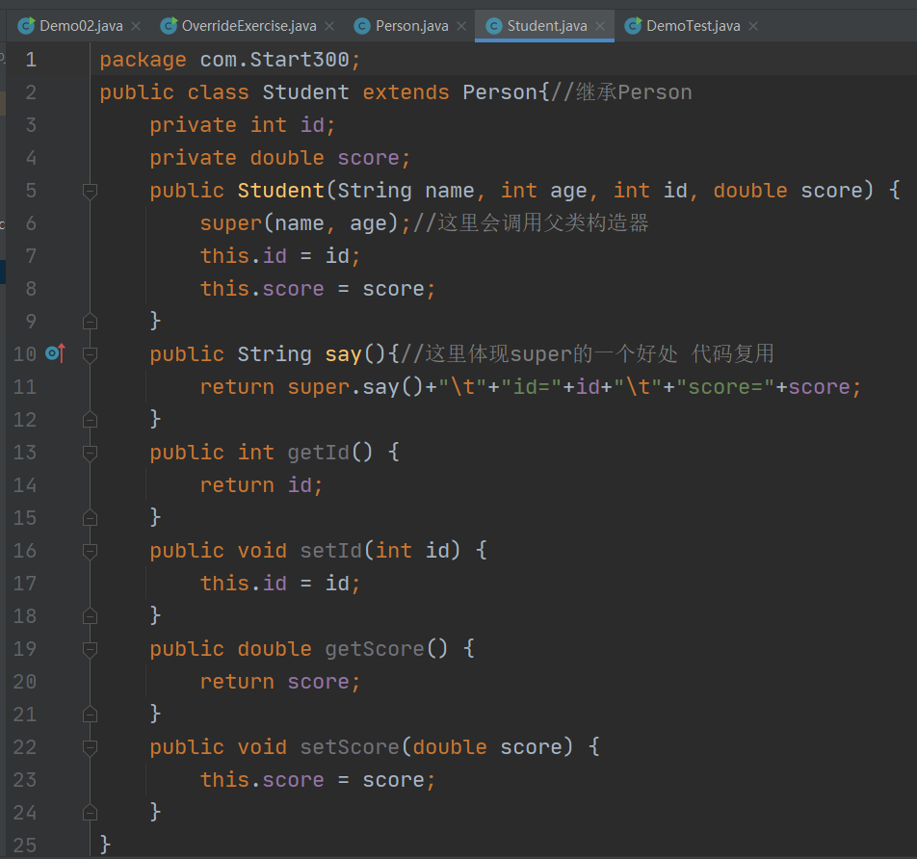The width and height of the screenshot is (917, 859).
Task: Close the OverrideExercise.java tab
Action: 329,26
